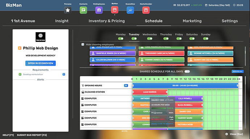This screenshot has width=250, height=139.
Task: Switch to the 1 1st Avenue tab
Action: tap(23, 21)
